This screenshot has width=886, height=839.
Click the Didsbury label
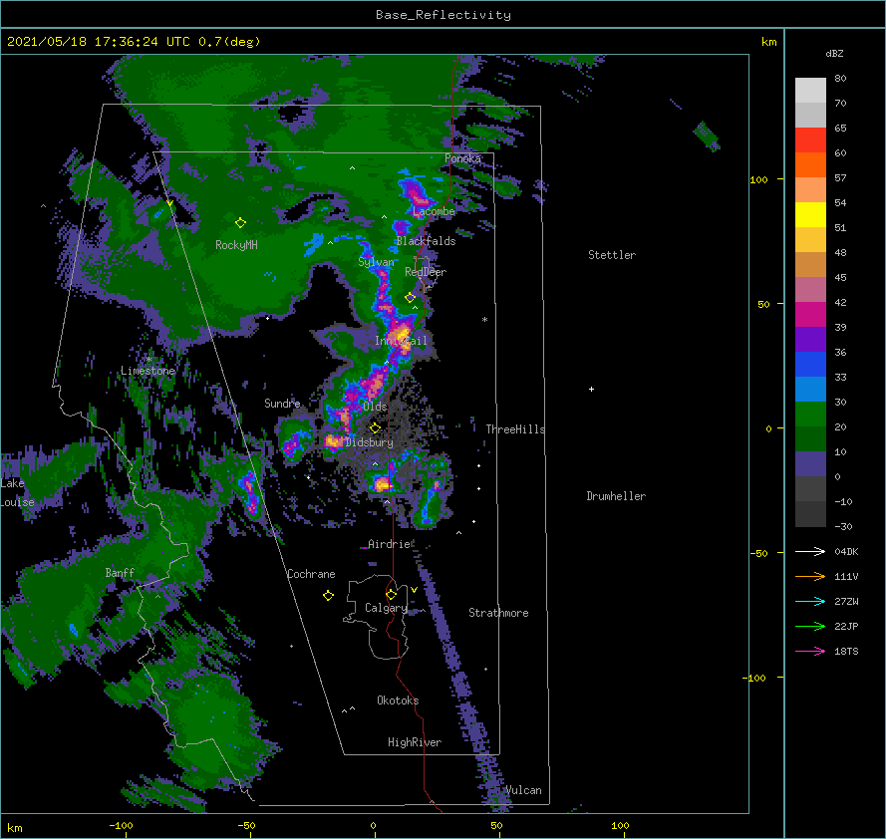[x=369, y=442]
